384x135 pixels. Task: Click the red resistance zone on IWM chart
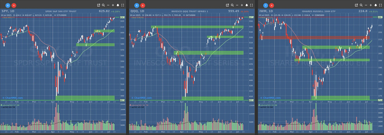315,38
